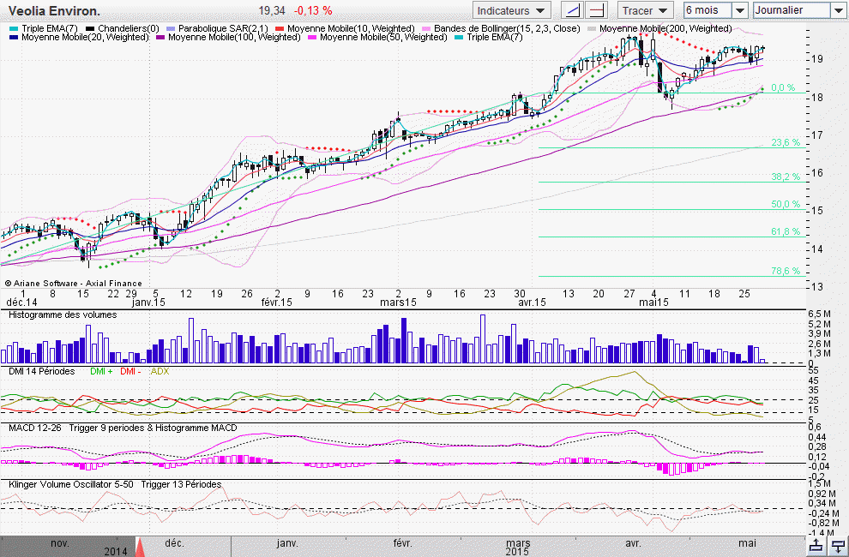The width and height of the screenshot is (849, 557).
Task: Jump to mai on bottom timeline
Action: [748, 543]
